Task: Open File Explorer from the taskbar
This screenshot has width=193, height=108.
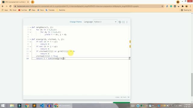Action: 12,106
